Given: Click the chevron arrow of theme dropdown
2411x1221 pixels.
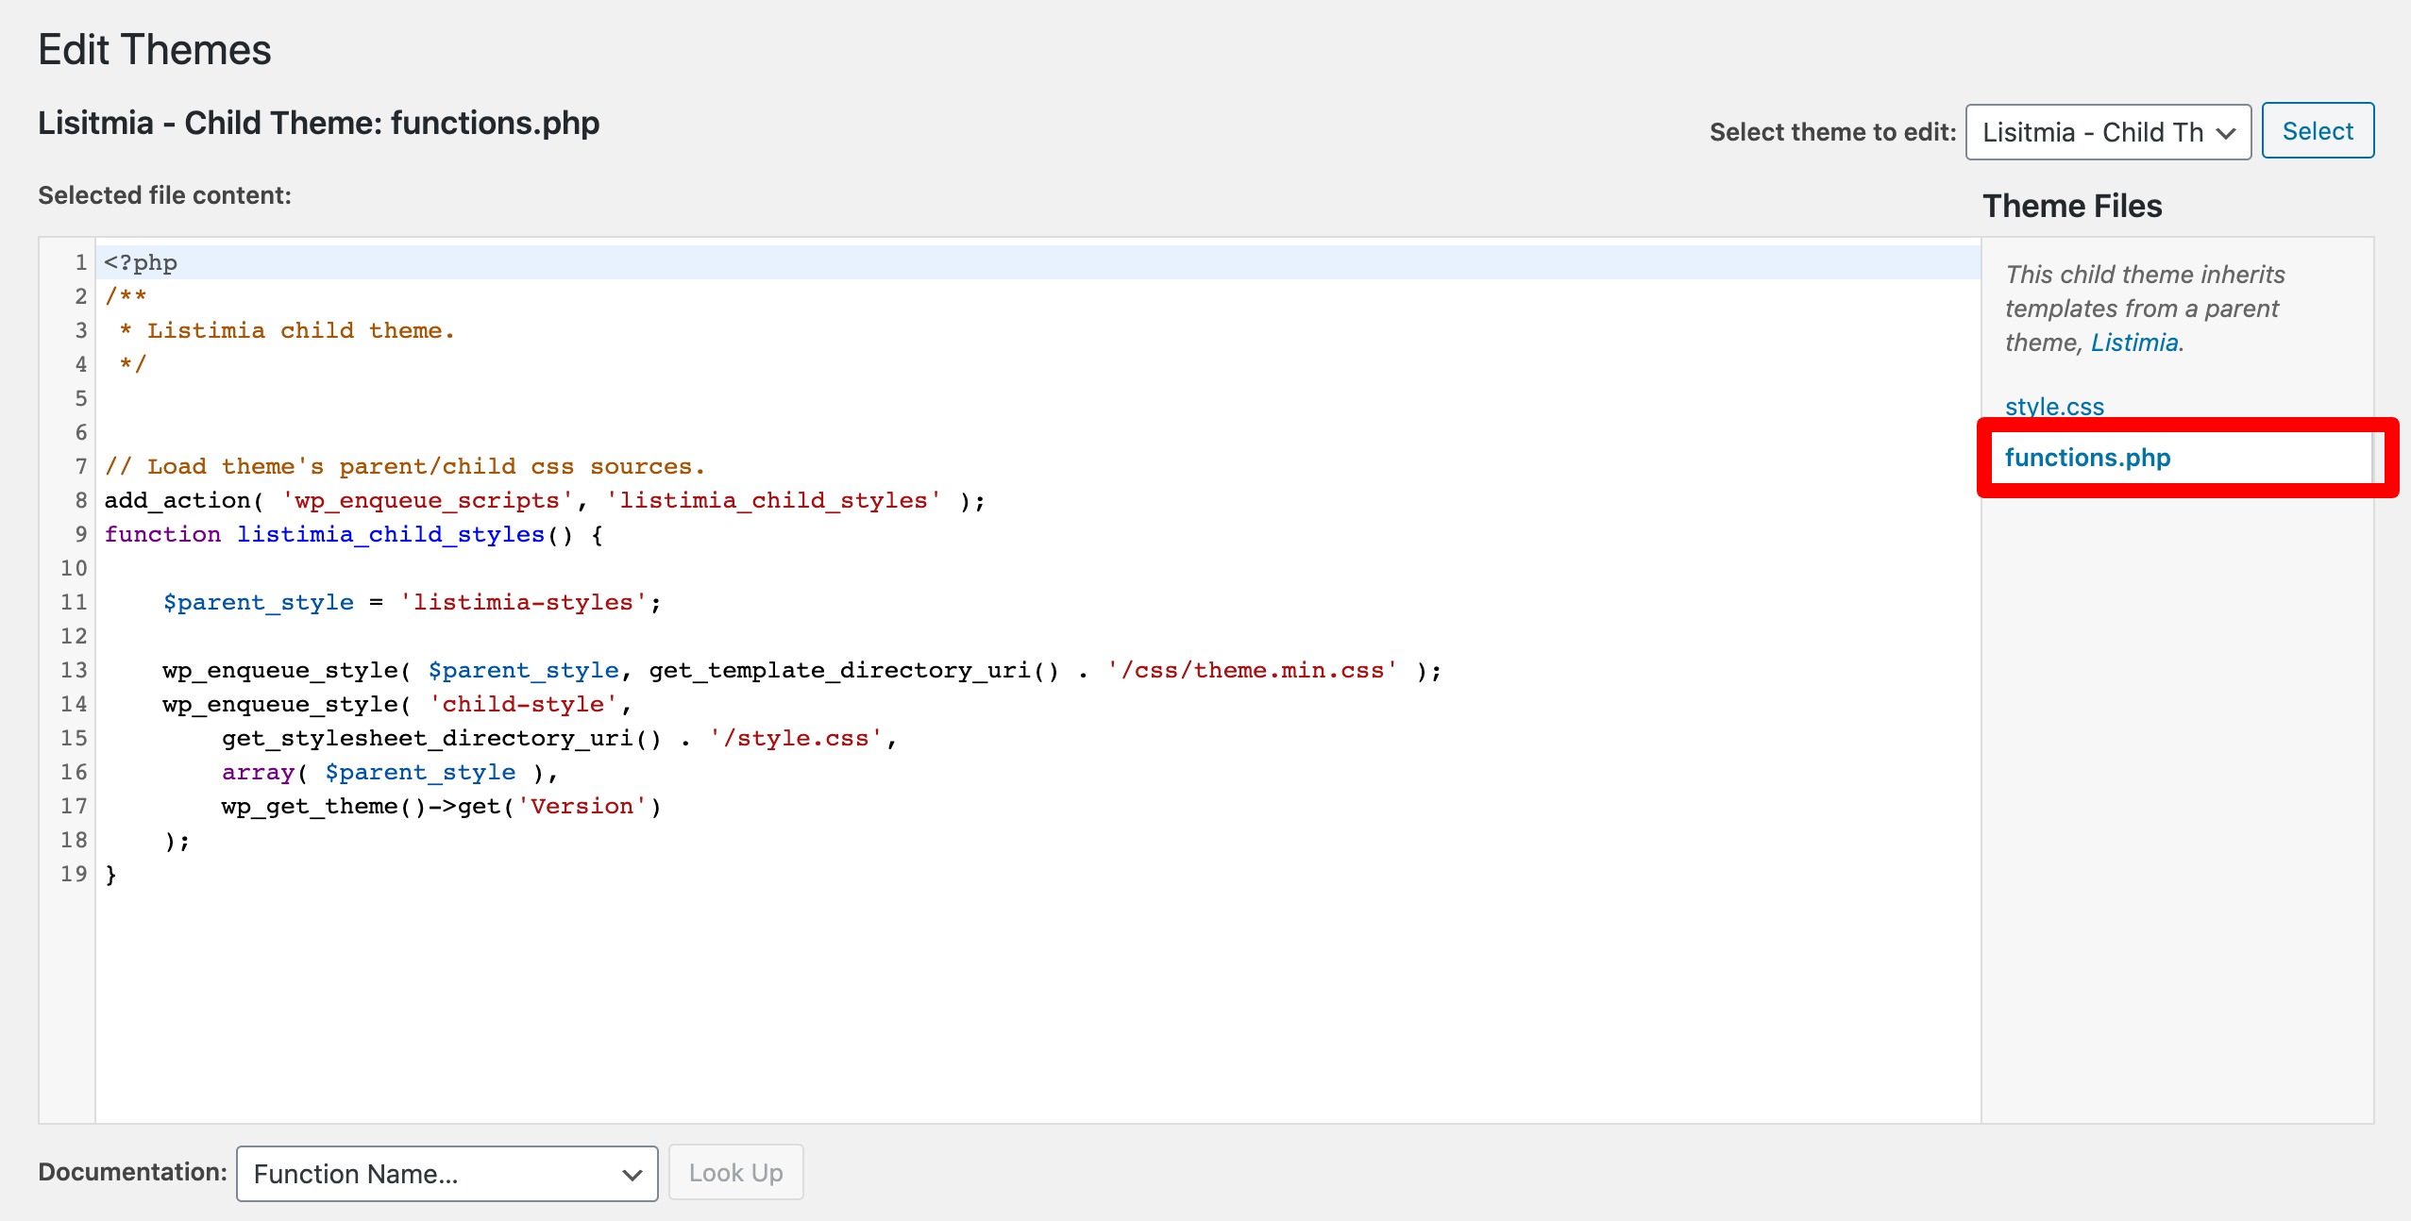Looking at the screenshot, I should [2226, 133].
